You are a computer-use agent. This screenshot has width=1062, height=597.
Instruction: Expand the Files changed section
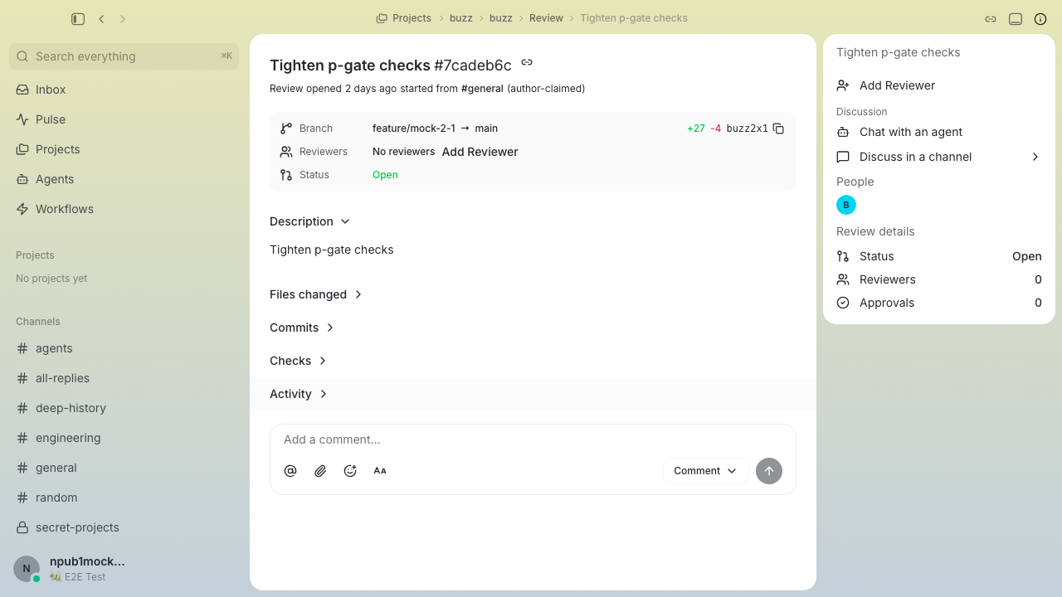316,294
